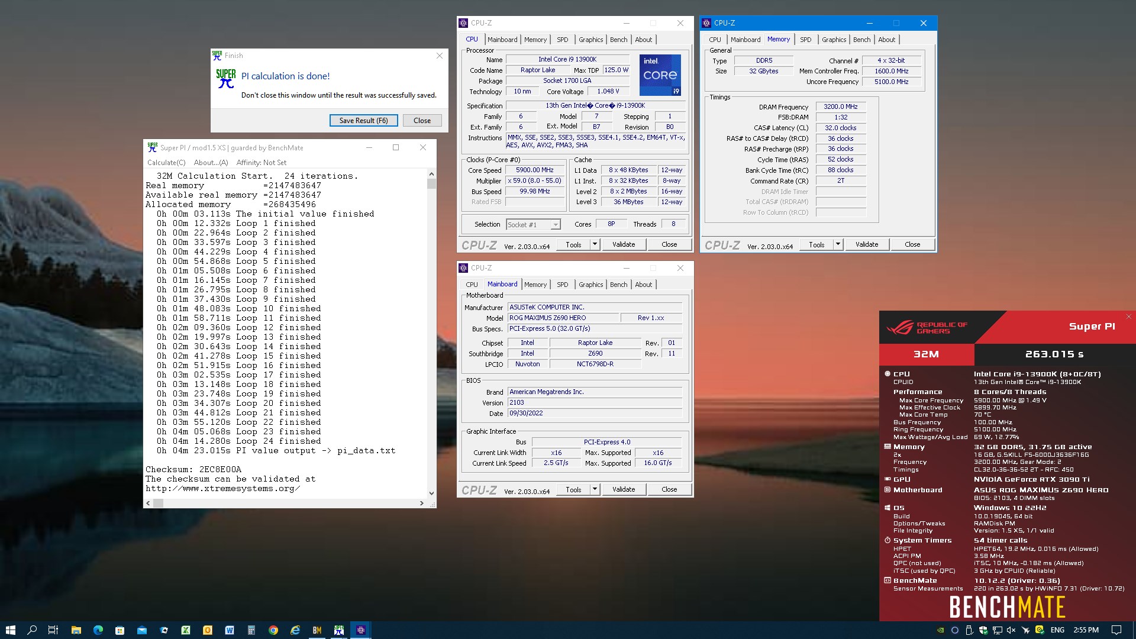Click right arrow of Super PI horizontal scrollbar

[421, 504]
